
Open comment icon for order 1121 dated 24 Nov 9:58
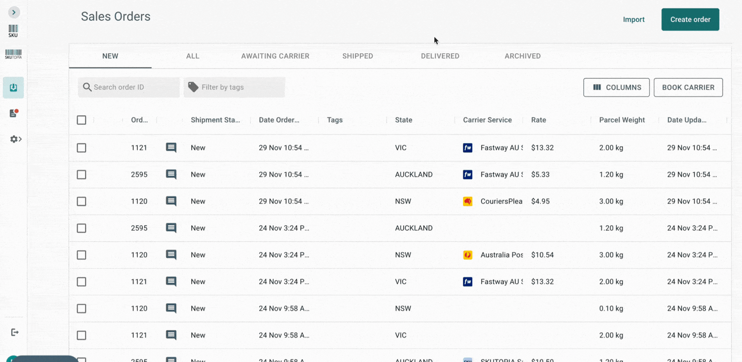click(x=171, y=335)
